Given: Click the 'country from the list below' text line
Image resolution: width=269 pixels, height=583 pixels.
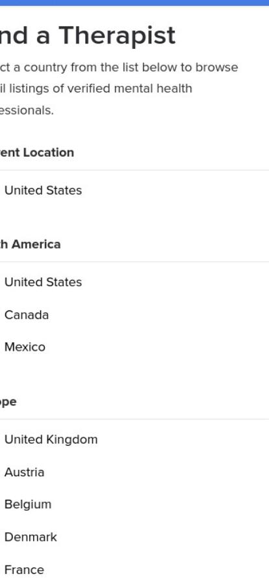Looking at the screenshot, I should tap(119, 67).
